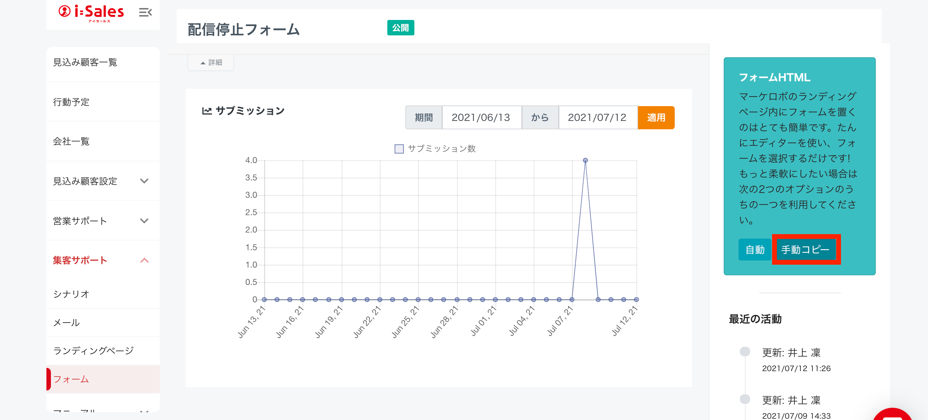Open 見込み顧客一覧 in sidebar
This screenshot has height=420, width=928.
85,62
